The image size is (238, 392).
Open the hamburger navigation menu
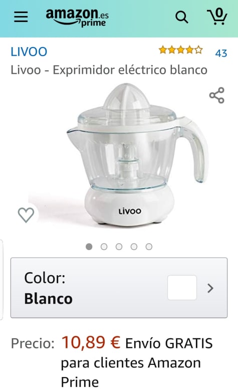coord(21,17)
